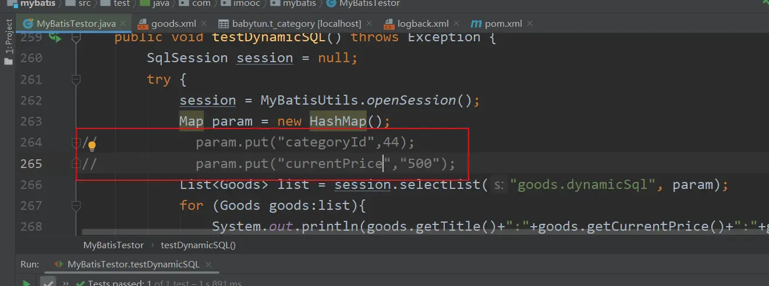This screenshot has width=769, height=286.
Task: Click the green Rerun button in Run panel
Action: 26,283
